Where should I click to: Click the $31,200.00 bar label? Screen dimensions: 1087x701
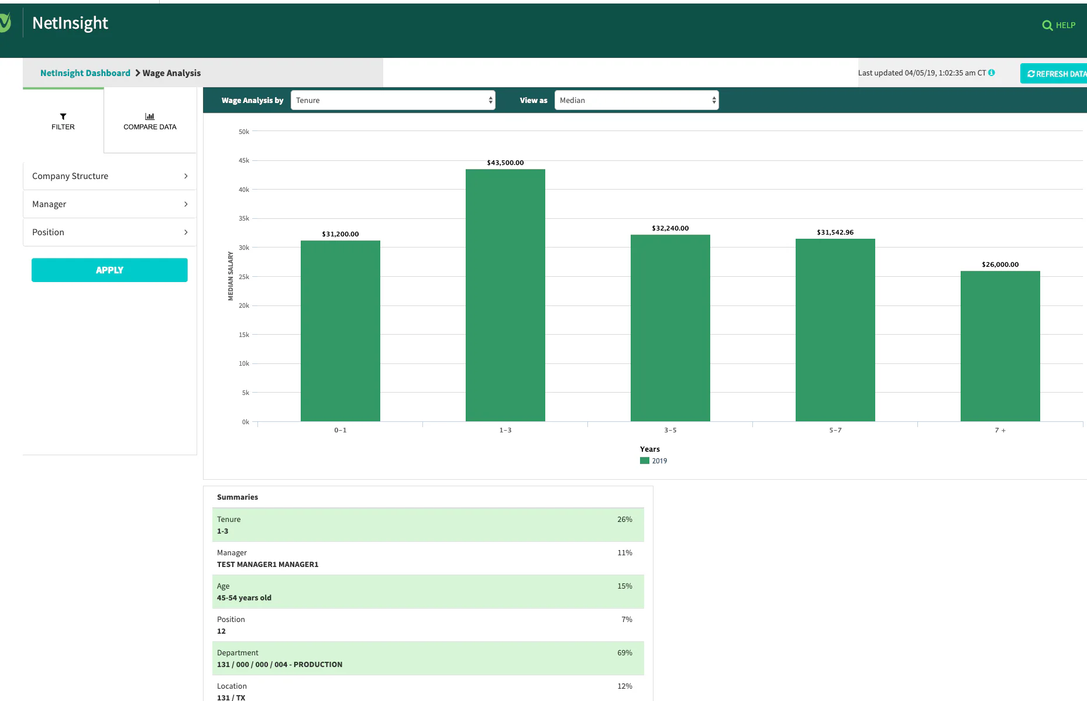[x=340, y=234]
